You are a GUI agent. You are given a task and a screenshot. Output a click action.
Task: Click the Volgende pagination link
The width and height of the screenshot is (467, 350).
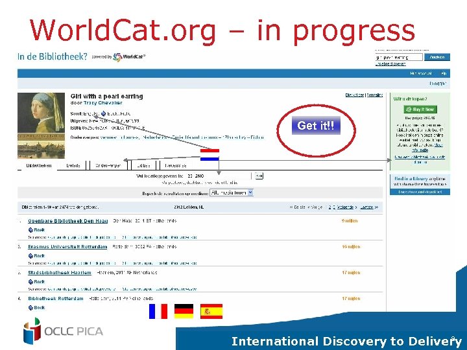345,207
